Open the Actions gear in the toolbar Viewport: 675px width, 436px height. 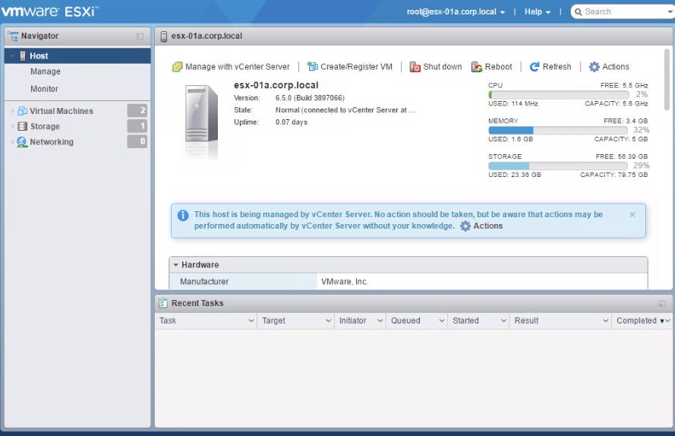coord(595,67)
